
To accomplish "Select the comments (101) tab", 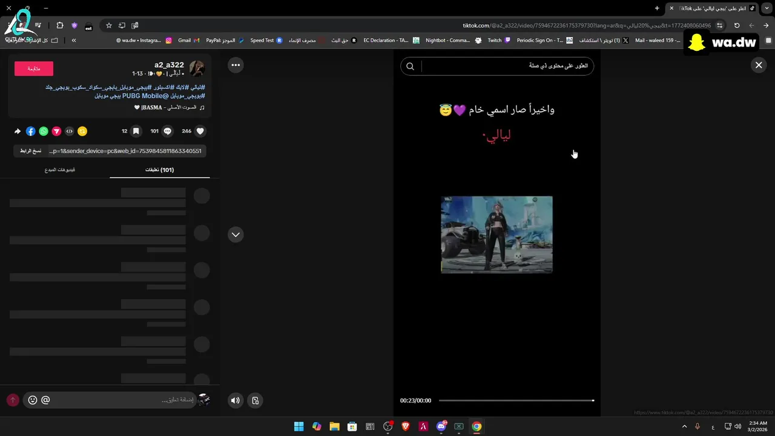I will pyautogui.click(x=160, y=170).
